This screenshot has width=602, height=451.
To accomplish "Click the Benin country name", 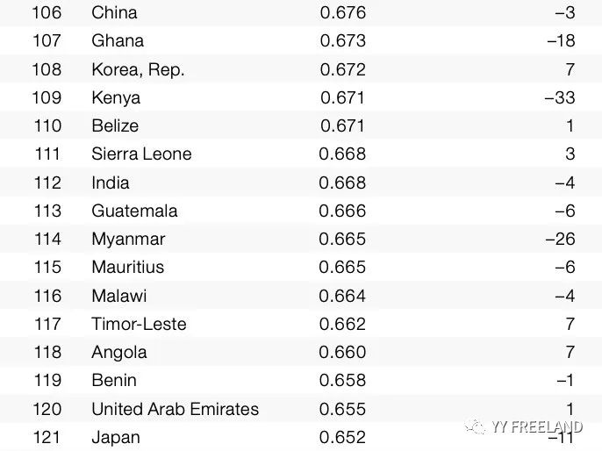I will click(114, 381).
